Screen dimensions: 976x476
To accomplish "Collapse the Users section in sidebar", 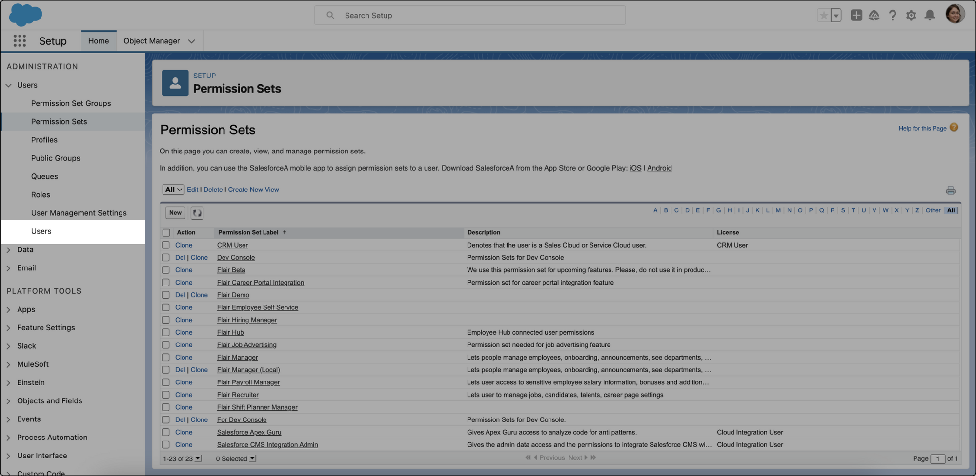I will click(x=9, y=85).
